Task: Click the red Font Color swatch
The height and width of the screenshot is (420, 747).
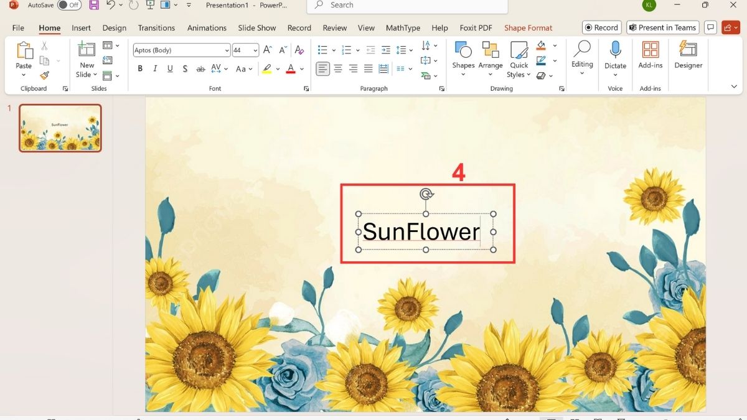Action: pos(290,69)
